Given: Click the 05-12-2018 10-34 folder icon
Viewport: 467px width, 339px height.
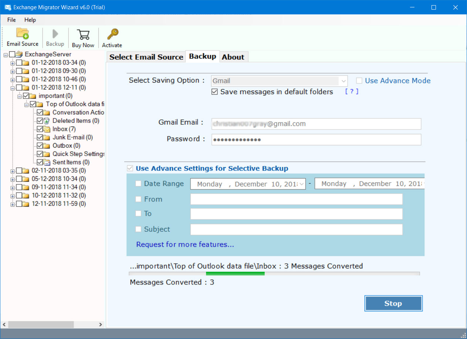Looking at the screenshot, I should pos(26,179).
